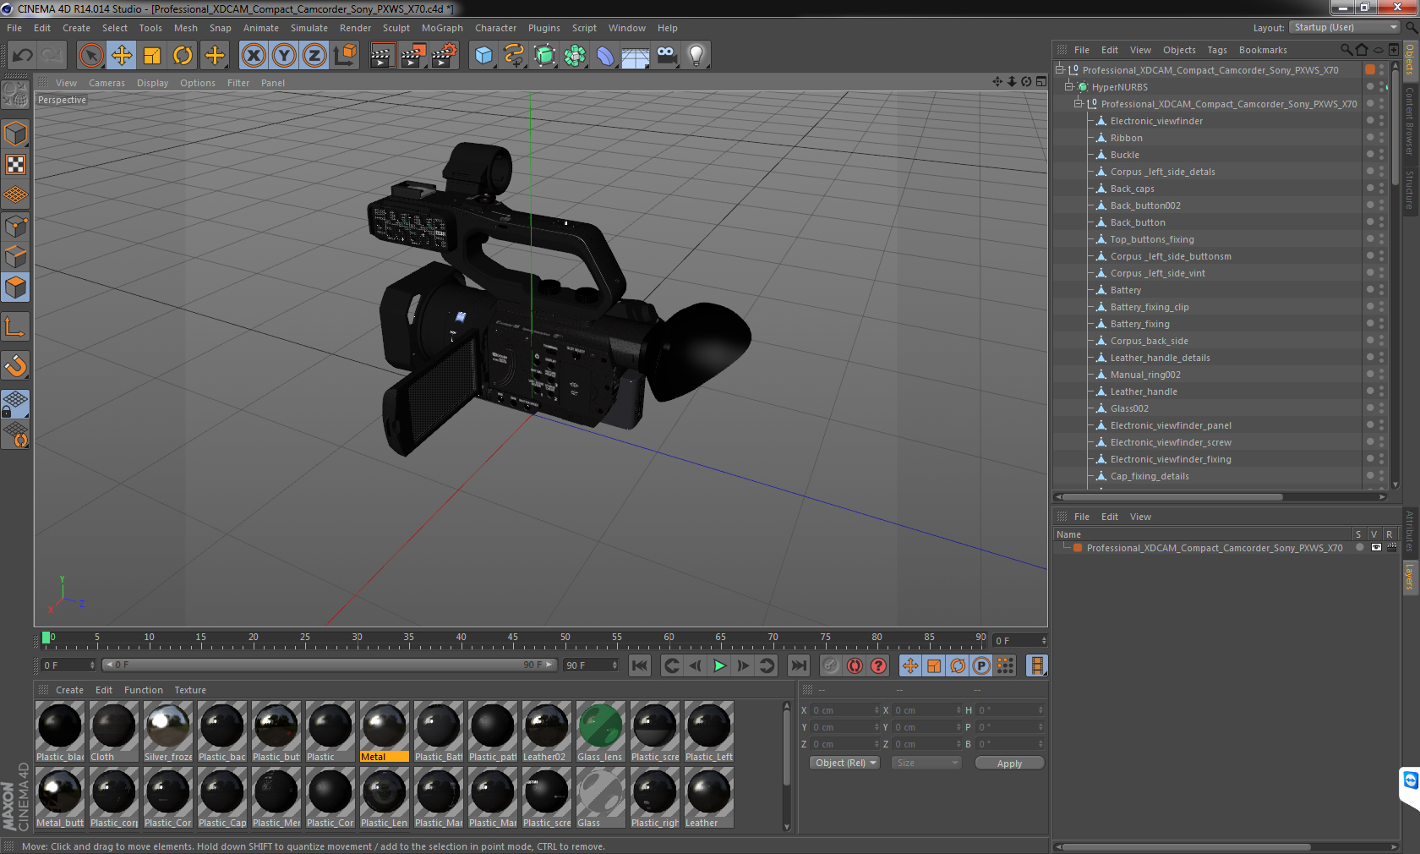Go to start of animation
The image size is (1420, 854).
click(640, 665)
